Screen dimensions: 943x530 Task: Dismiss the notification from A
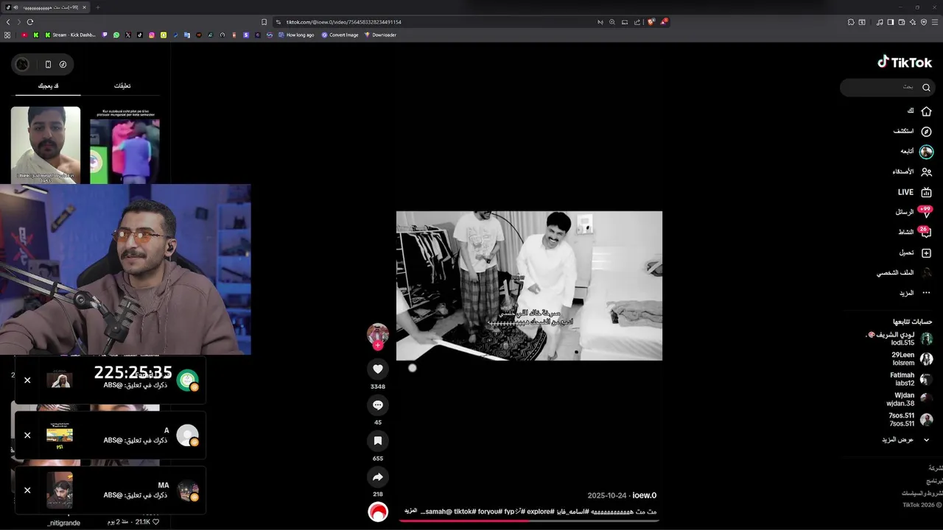pos(27,435)
